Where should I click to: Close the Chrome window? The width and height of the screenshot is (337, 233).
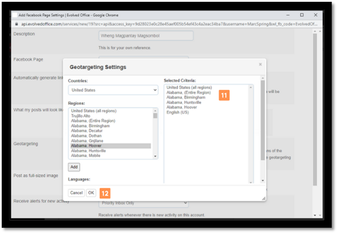(x=316, y=15)
